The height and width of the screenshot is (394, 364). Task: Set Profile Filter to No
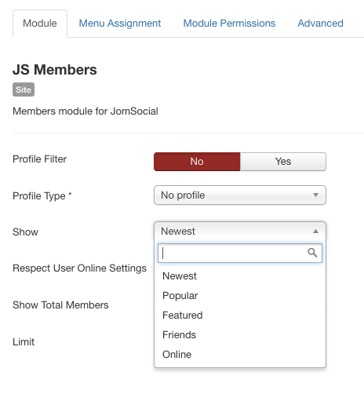(x=197, y=162)
